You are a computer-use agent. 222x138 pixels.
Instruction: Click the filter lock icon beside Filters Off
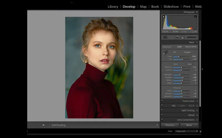(x=200, y=131)
